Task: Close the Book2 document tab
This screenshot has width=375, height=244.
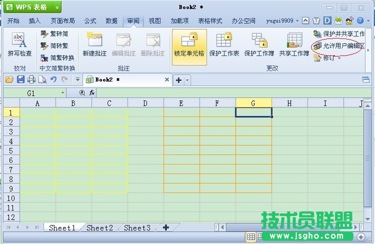Action: click(167, 79)
